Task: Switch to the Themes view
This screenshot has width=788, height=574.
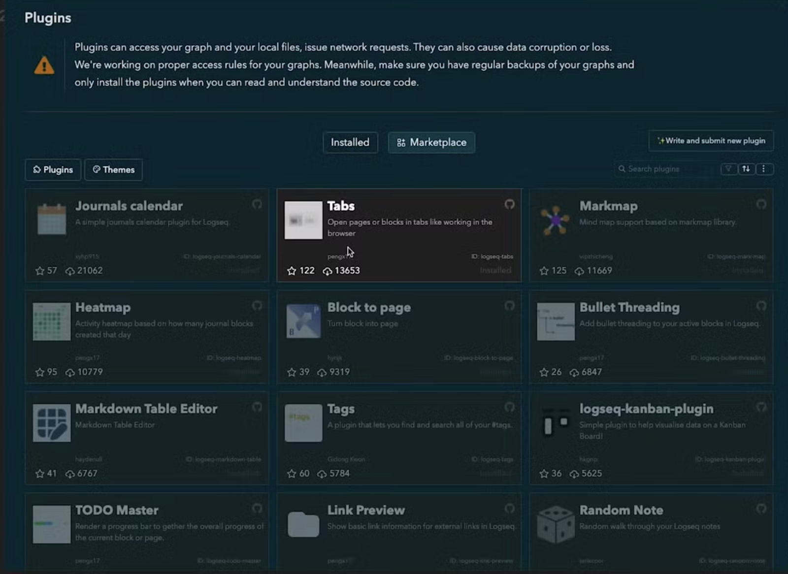Action: tap(113, 170)
